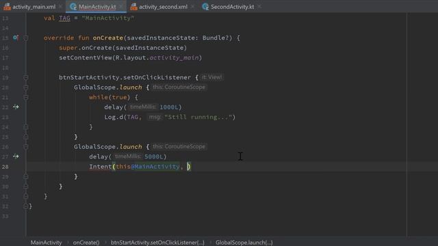Image resolution: width=438 pixels, height=246 pixels.
Task: Close the activity_second.xml tab
Action: pos(192,6)
